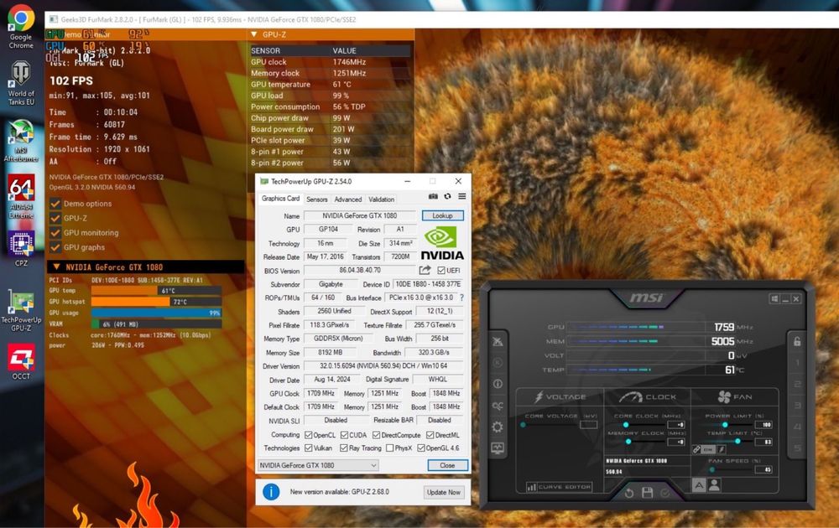Switch to the Graphics Card tab
The image size is (839, 528).
[280, 199]
